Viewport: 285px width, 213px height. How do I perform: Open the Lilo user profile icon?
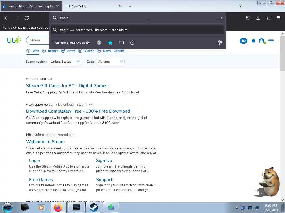pyautogui.click(x=262, y=41)
